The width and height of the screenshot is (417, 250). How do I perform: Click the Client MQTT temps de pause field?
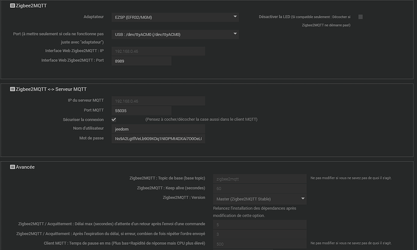click(x=259, y=244)
